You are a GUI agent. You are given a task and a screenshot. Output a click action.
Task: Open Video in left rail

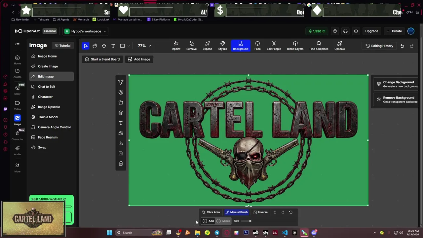pyautogui.click(x=17, y=105)
